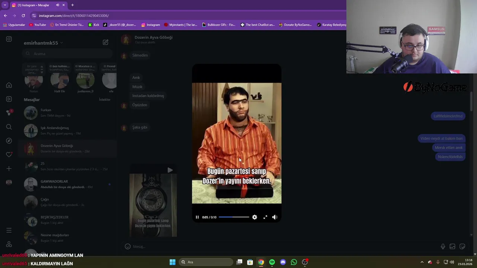Open the Search icon in the Instagram sidebar
This screenshot has width=477, height=268.
click(x=9, y=127)
